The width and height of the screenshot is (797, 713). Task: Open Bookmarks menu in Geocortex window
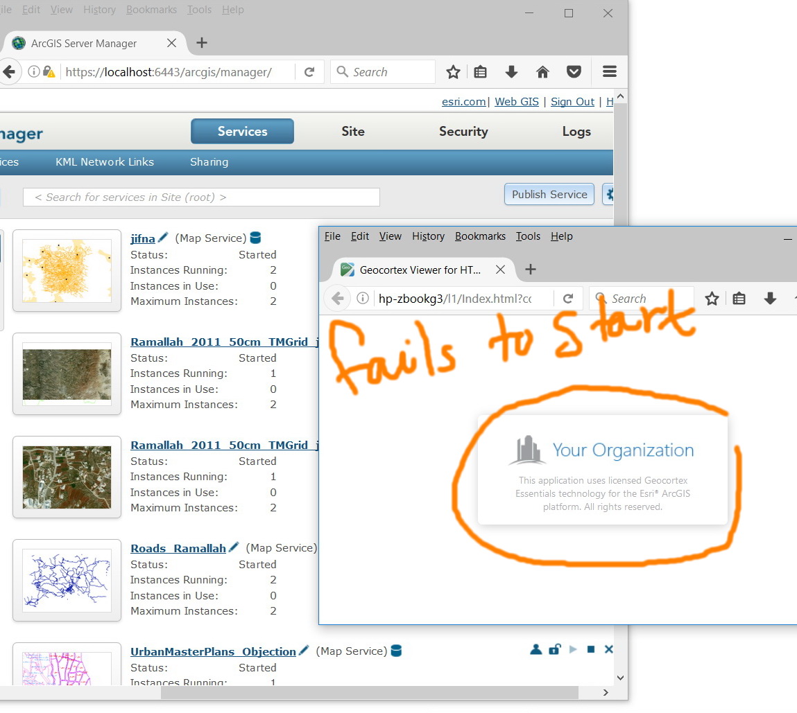coord(480,236)
